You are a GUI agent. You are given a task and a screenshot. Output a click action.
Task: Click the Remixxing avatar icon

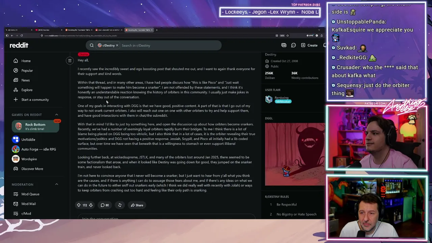click(x=269, y=99)
